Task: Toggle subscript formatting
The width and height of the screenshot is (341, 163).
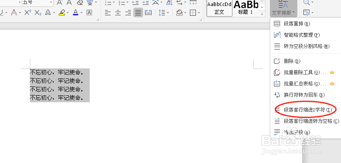Action: 38,13
